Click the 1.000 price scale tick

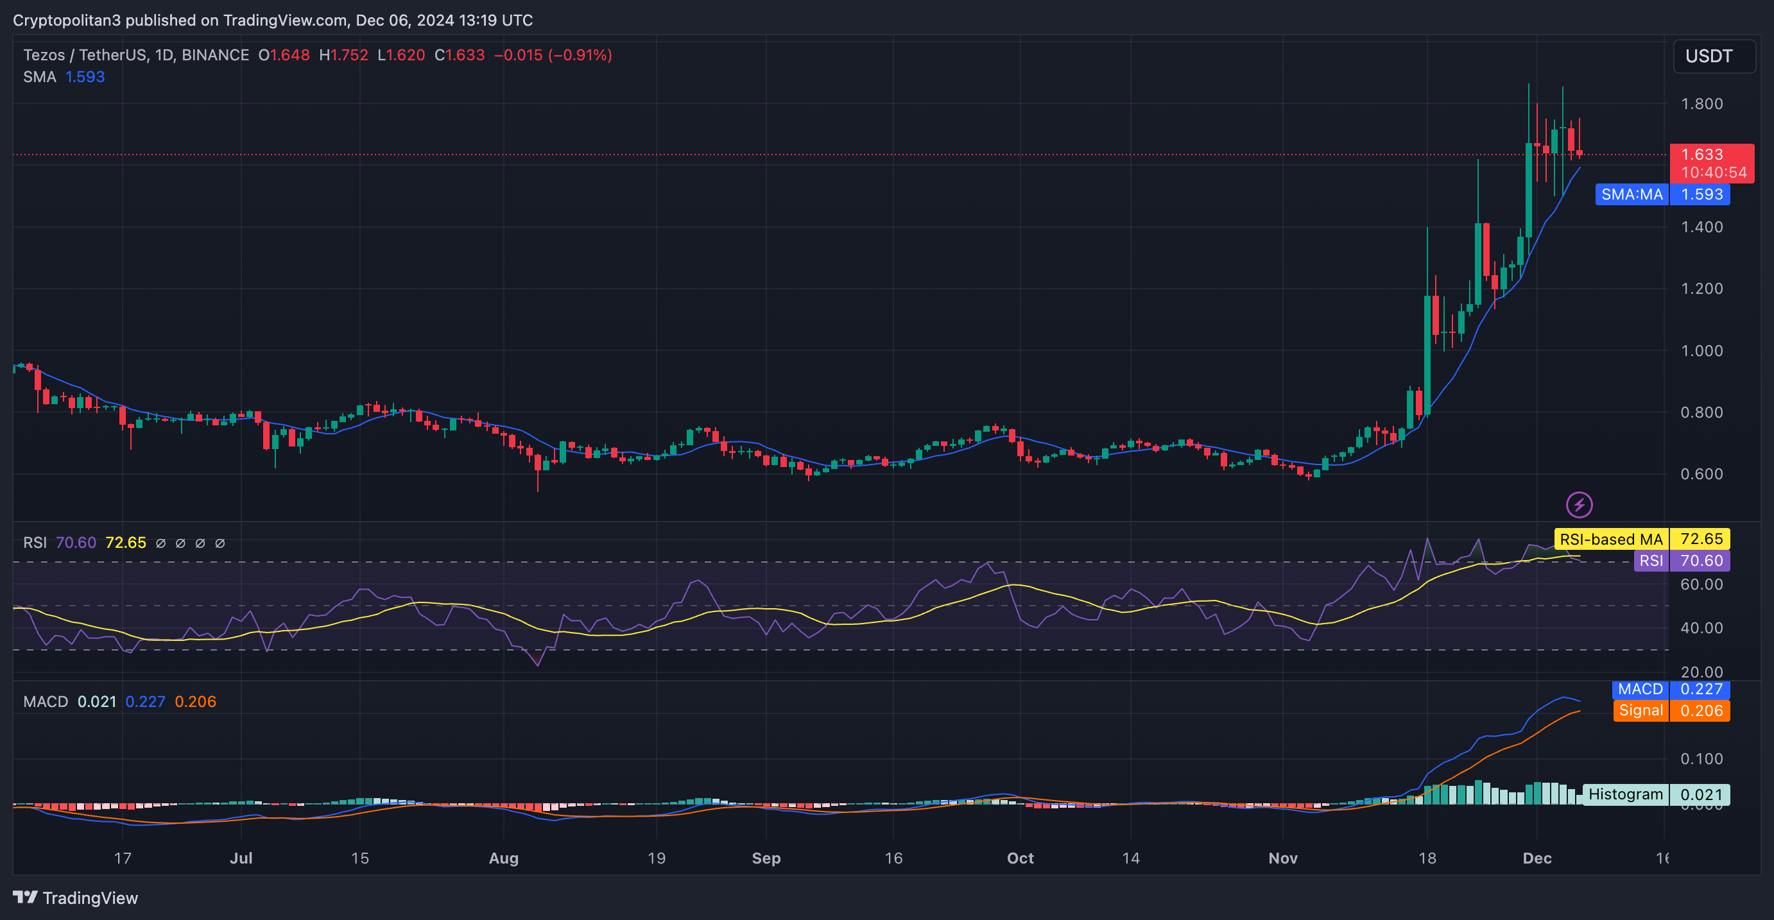(1701, 351)
